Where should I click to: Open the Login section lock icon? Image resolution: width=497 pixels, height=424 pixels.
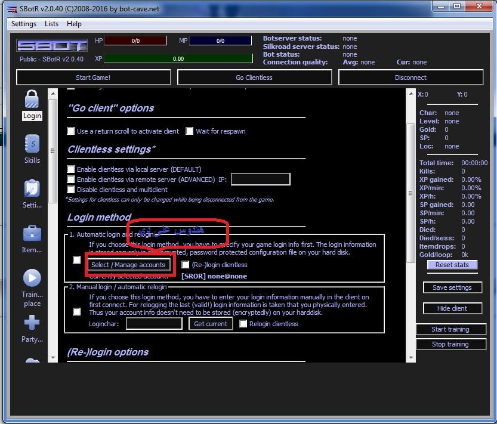32,99
